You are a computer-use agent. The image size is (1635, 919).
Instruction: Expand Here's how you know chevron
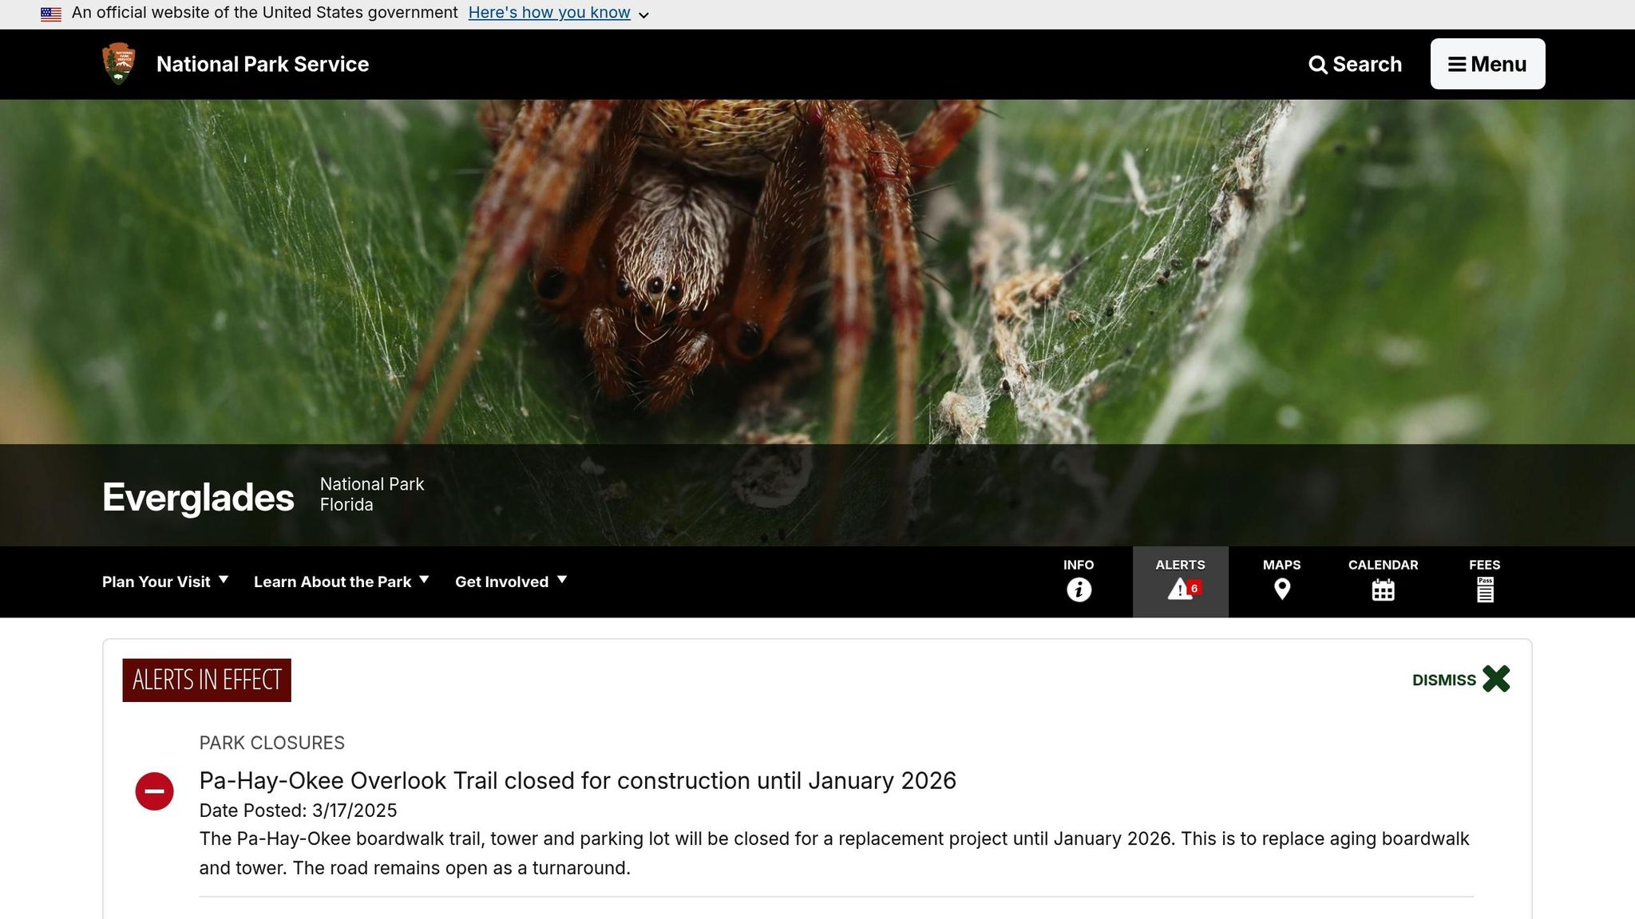(643, 14)
